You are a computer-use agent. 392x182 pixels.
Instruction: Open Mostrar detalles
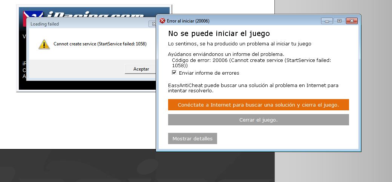click(192, 138)
